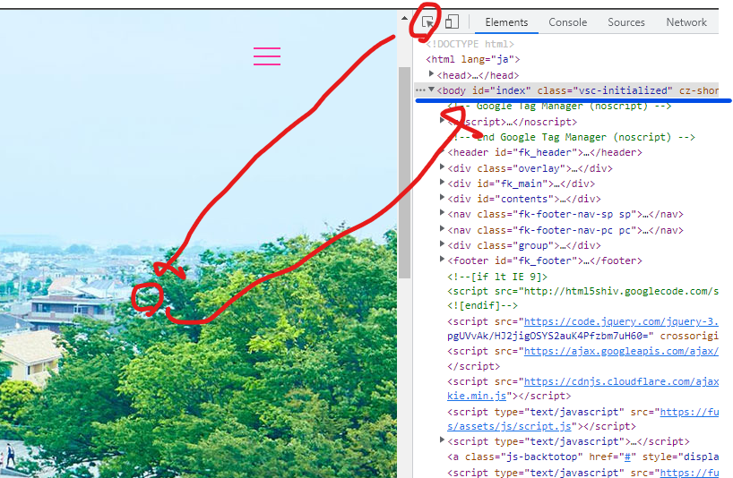Collapse the body element node
The width and height of the screenshot is (733, 478).
(432, 90)
